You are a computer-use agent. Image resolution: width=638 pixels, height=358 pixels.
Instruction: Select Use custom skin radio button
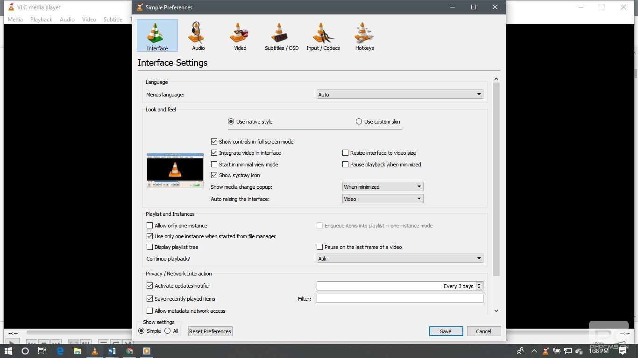pyautogui.click(x=359, y=122)
